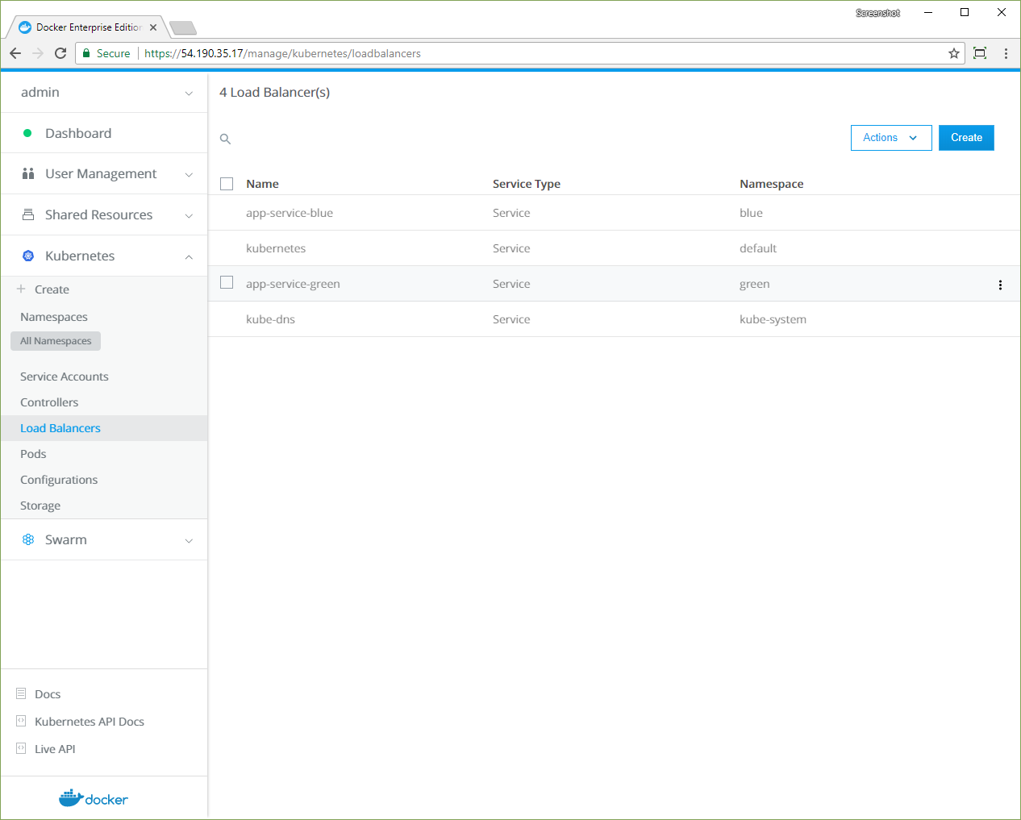Image resolution: width=1021 pixels, height=820 pixels.
Task: Go to Controllers in the sidebar
Action: pyautogui.click(x=49, y=402)
